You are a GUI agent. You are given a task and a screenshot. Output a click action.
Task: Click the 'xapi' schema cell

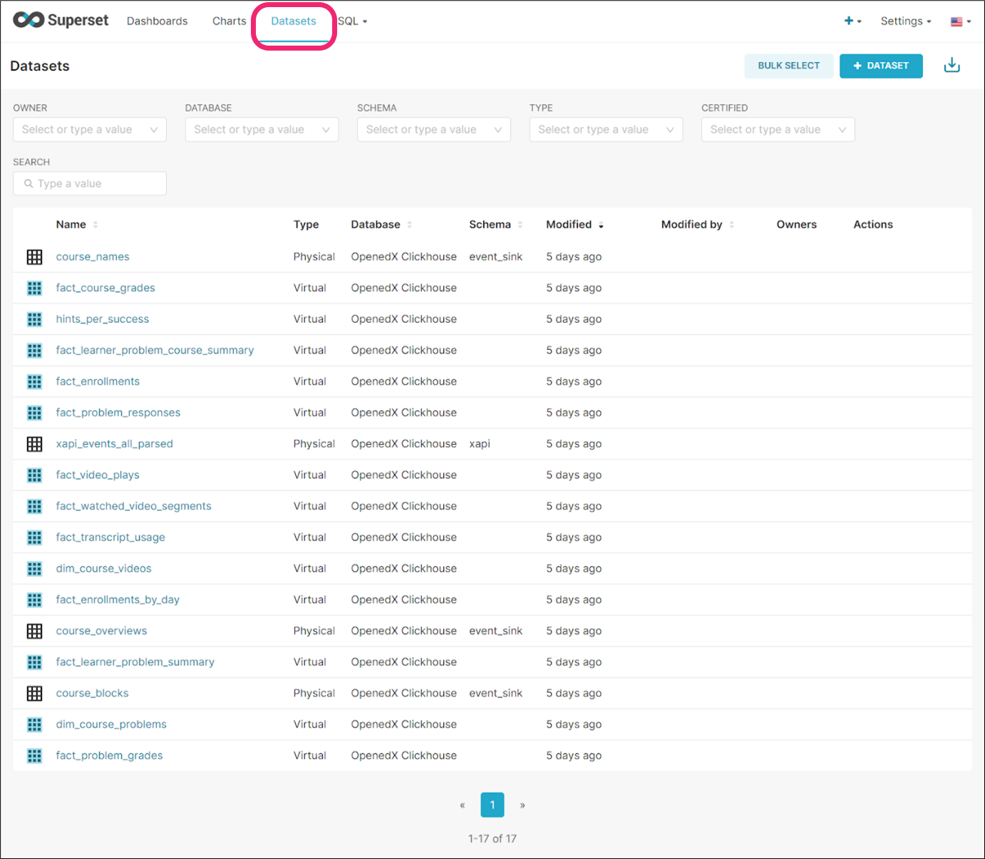(x=480, y=444)
